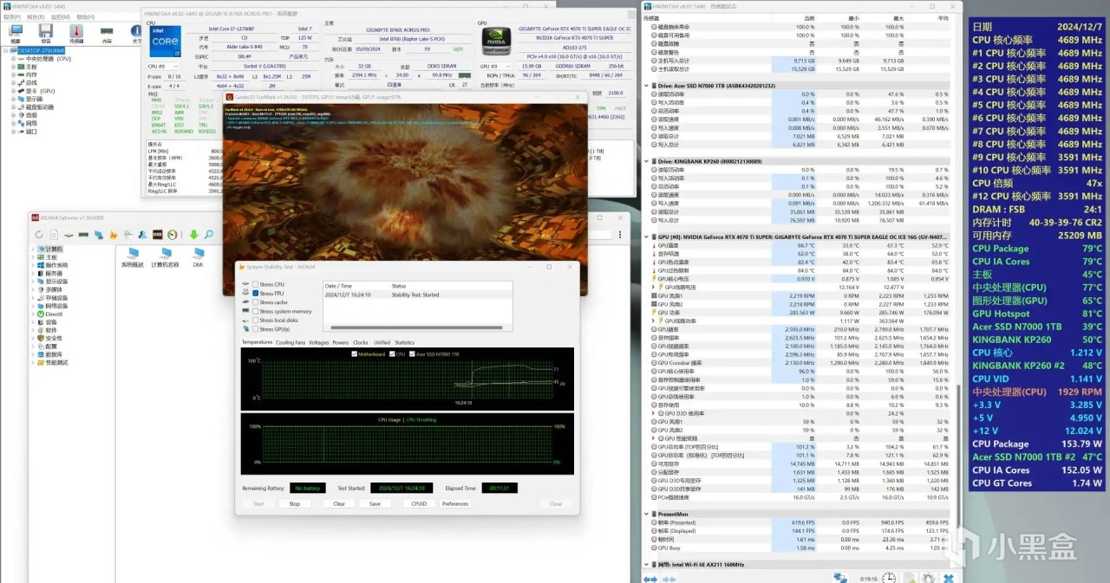Open the CPU #0 dropdown in system summary
The image size is (1110, 583).
pyautogui.click(x=163, y=66)
